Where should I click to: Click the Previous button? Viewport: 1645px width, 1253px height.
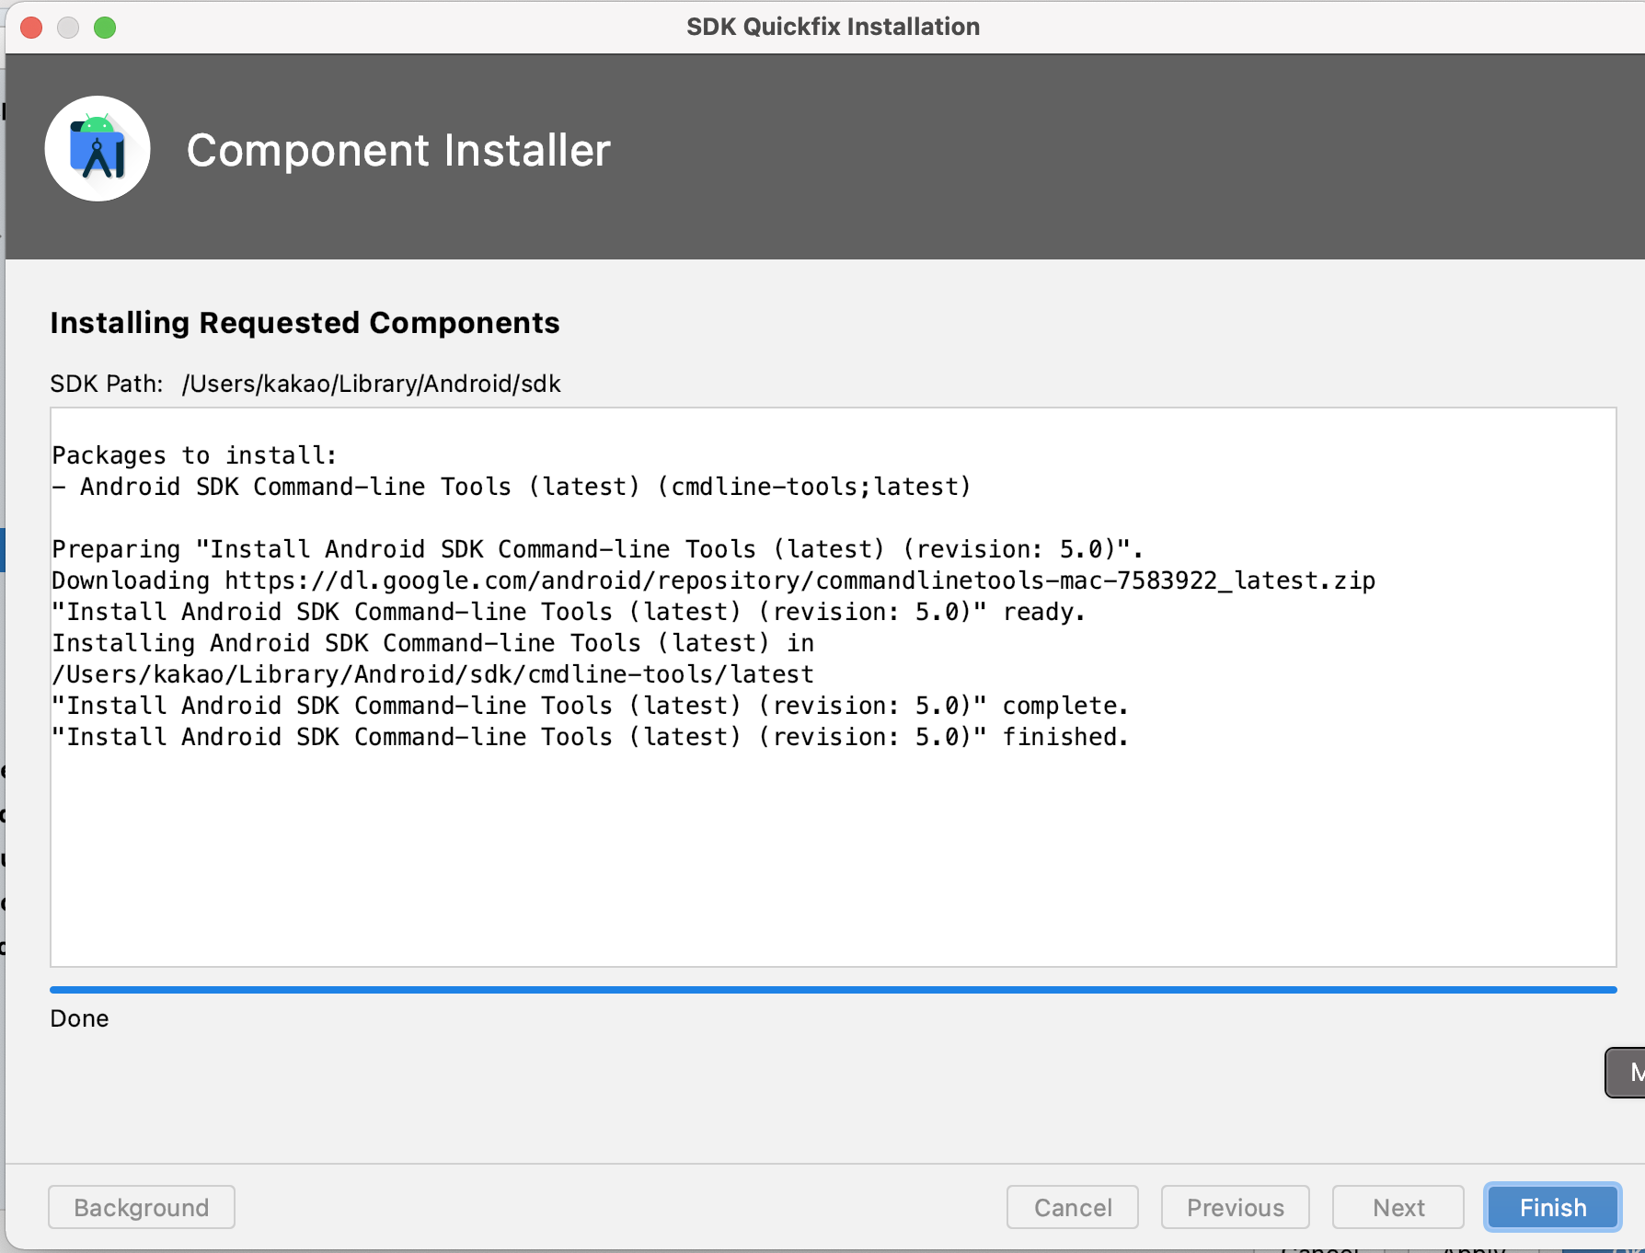coord(1235,1207)
